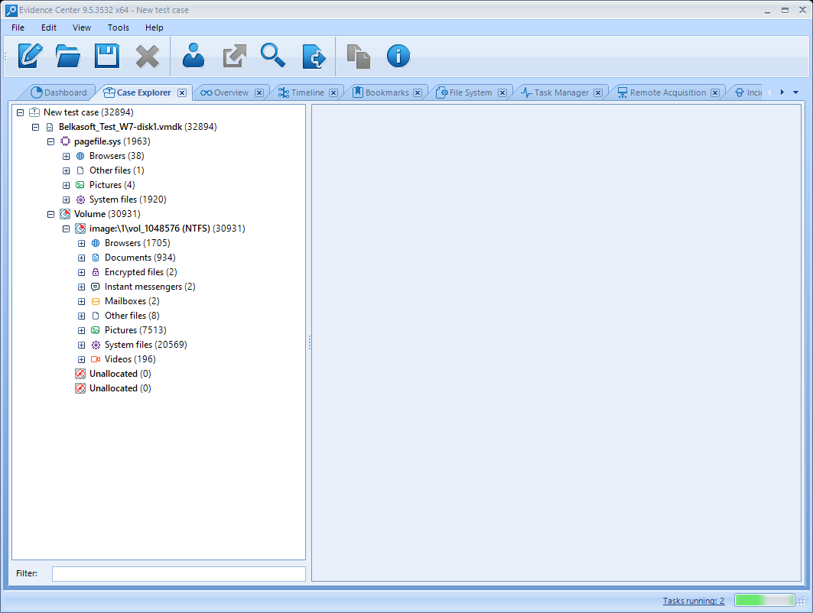Open case using the folder icon
The height and width of the screenshot is (613, 813).
point(69,56)
